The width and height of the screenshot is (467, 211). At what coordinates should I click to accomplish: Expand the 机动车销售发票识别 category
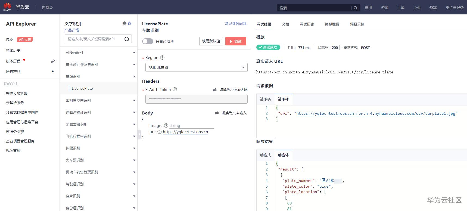pos(134,172)
